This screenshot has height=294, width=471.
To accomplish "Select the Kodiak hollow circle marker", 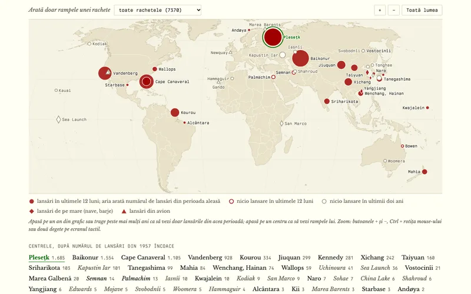I will click(89, 44).
